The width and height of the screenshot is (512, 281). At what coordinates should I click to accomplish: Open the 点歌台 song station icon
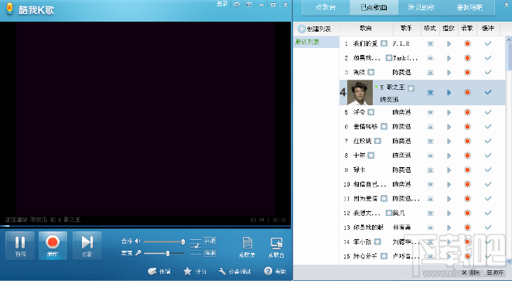point(276,248)
